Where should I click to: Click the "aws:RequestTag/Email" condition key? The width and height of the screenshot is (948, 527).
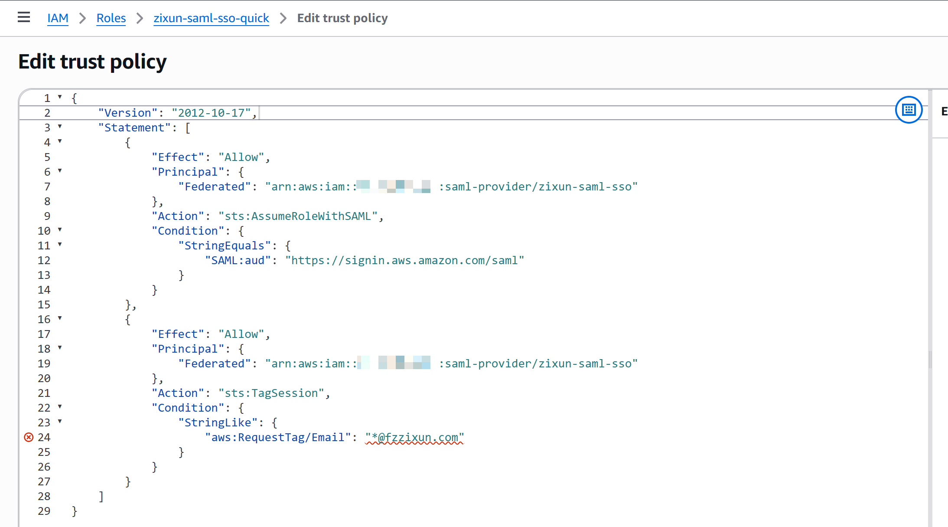coord(278,437)
